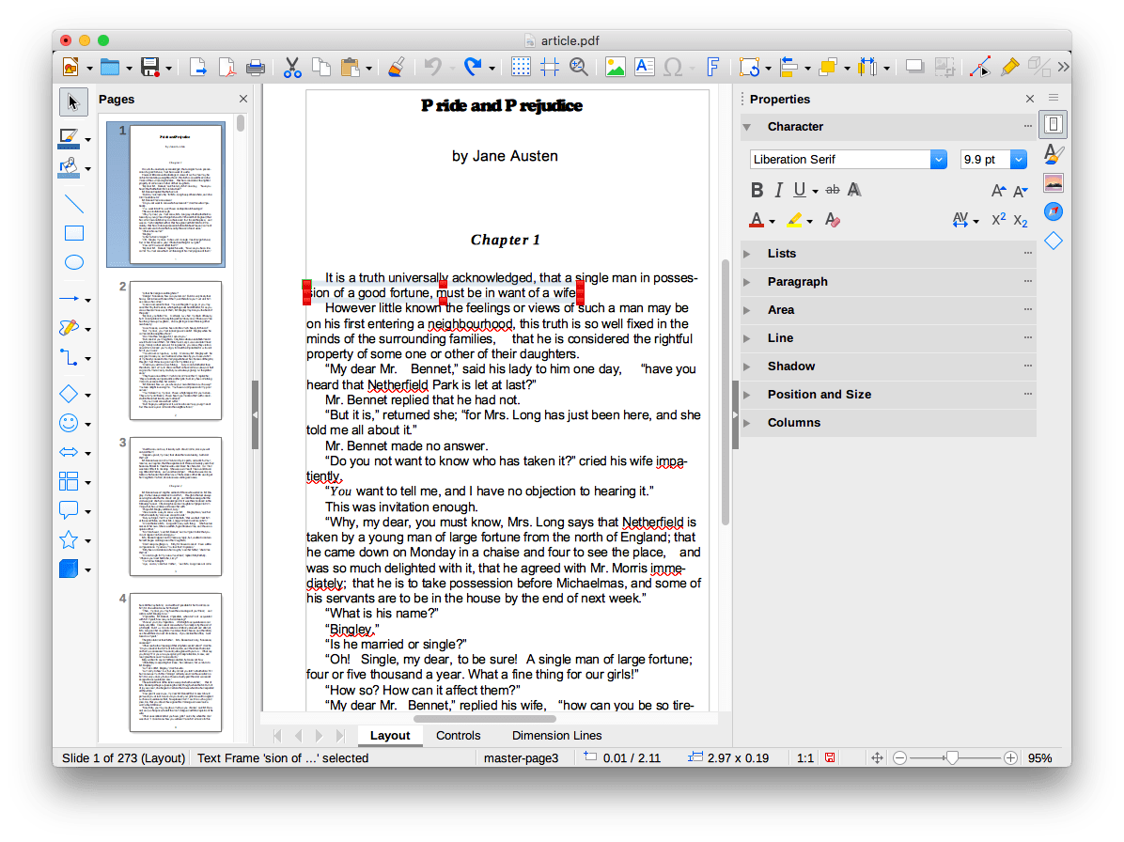Switch to the Controls tab
Image resolution: width=1124 pixels, height=842 pixels.
(x=458, y=735)
